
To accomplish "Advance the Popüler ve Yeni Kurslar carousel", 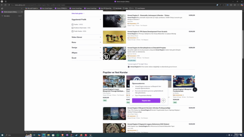I will click(195, 90).
